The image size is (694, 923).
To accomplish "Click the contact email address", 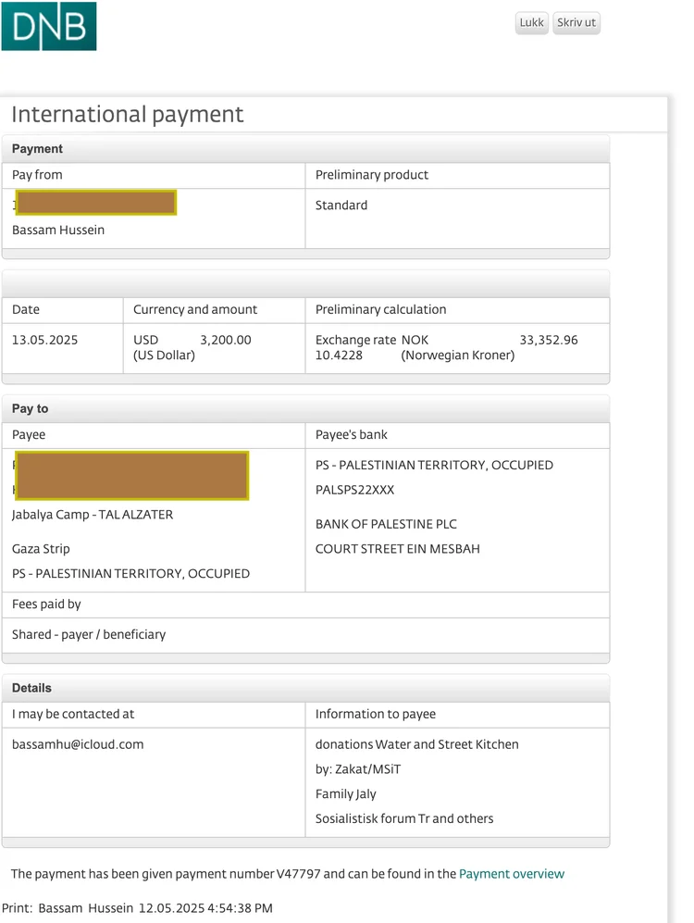I will (78, 744).
